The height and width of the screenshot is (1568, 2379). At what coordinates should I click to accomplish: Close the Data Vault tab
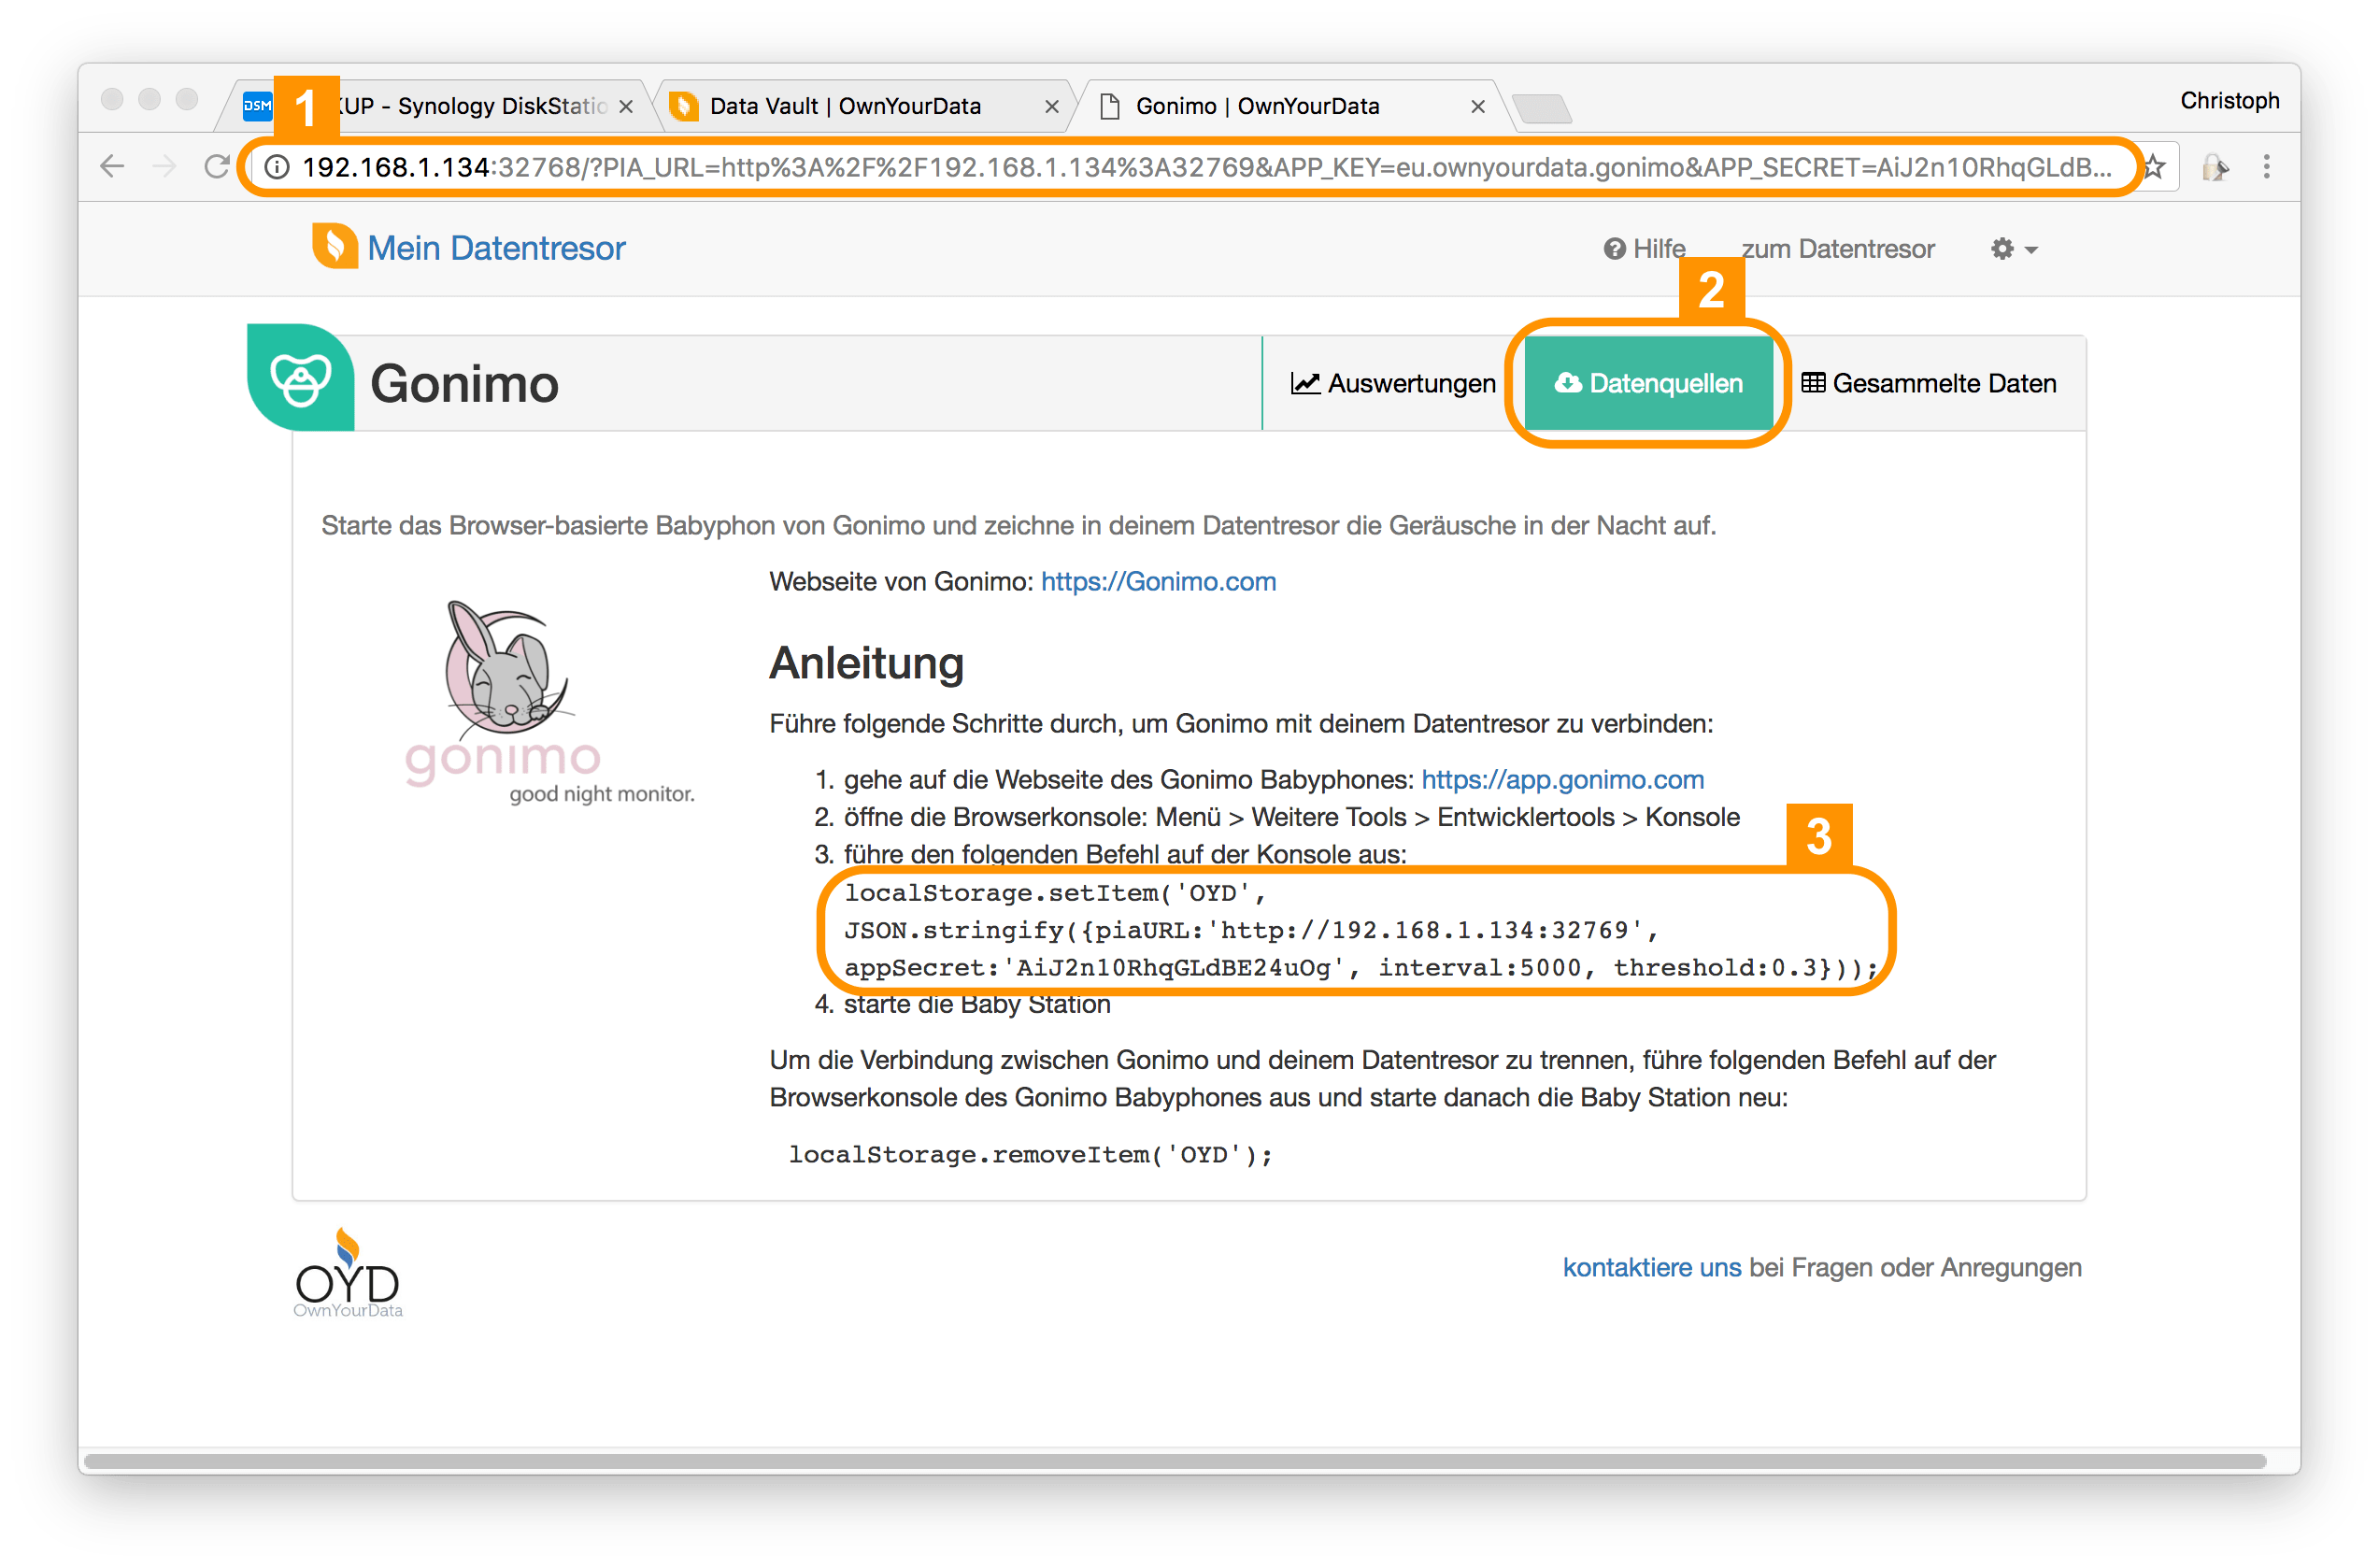[1052, 106]
